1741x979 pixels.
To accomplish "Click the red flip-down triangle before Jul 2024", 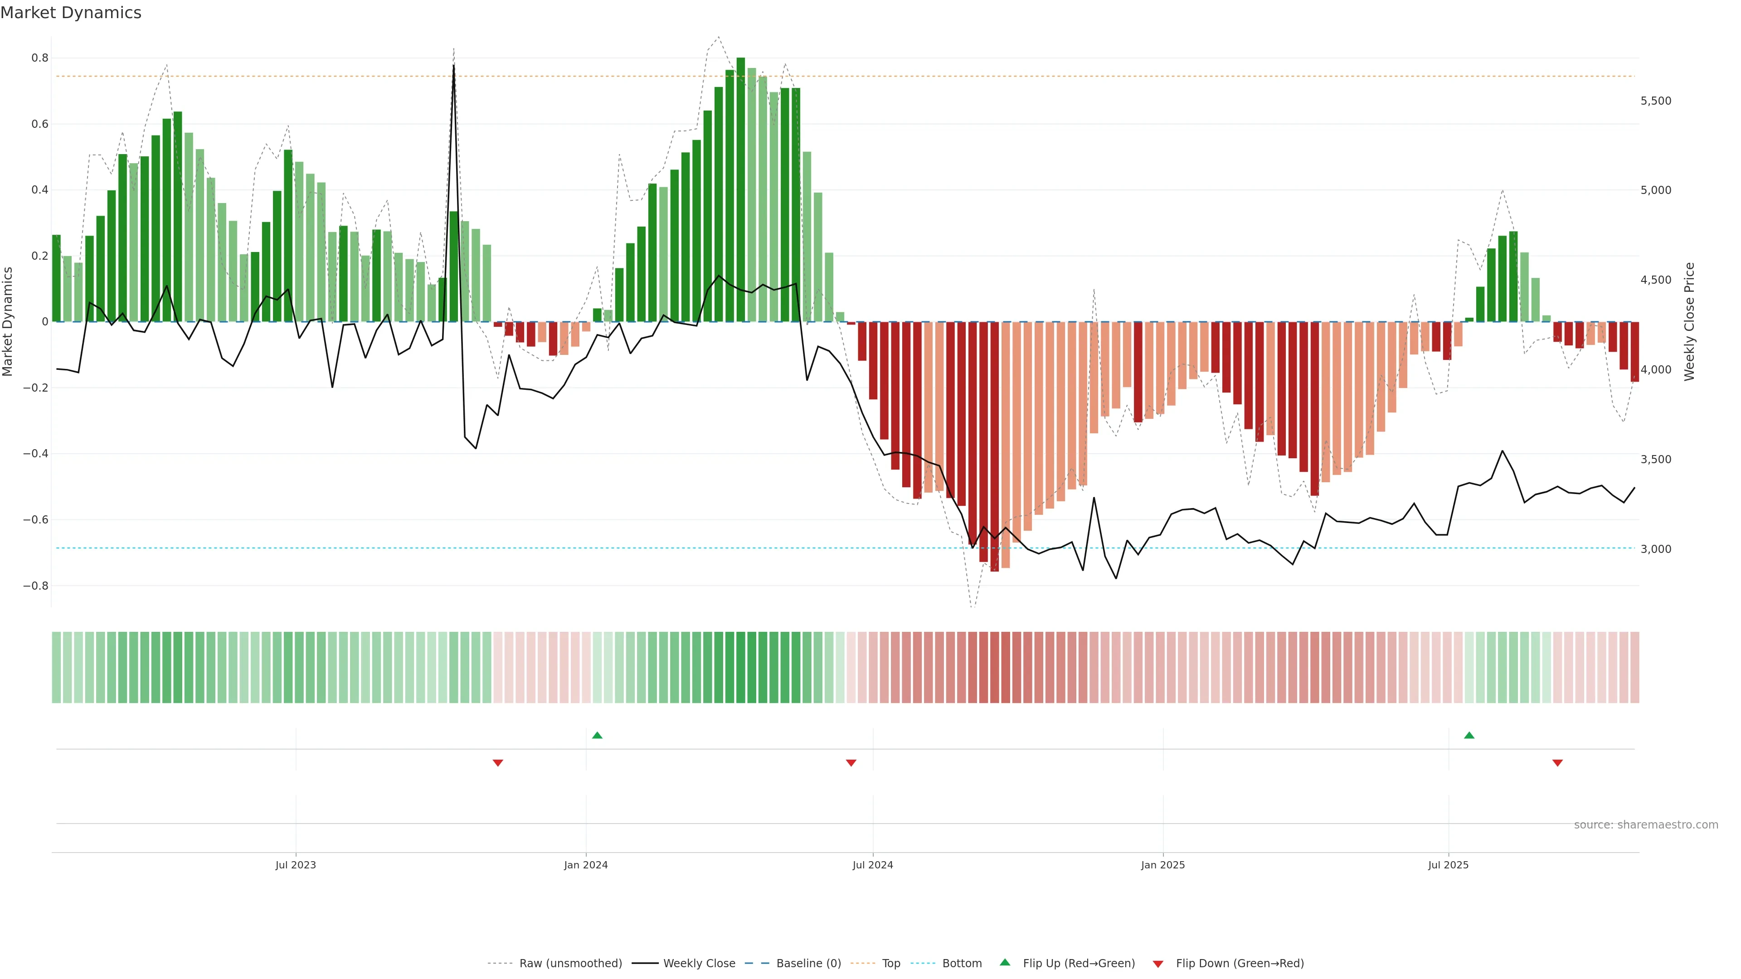I will pyautogui.click(x=851, y=763).
